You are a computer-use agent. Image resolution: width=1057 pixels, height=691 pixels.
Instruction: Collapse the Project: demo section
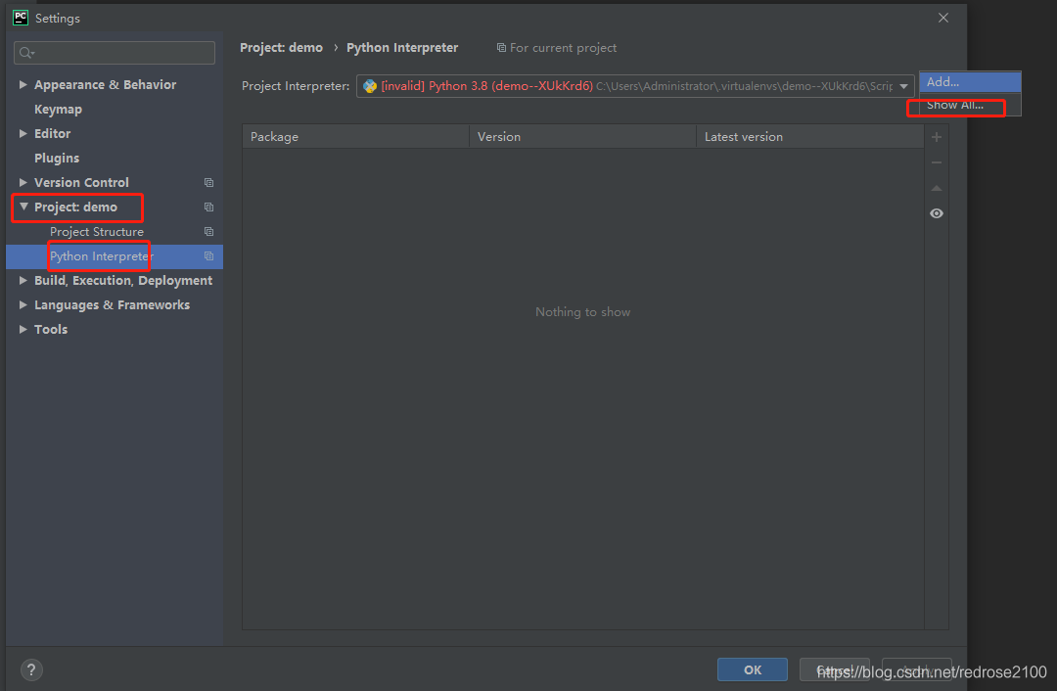pyautogui.click(x=23, y=207)
